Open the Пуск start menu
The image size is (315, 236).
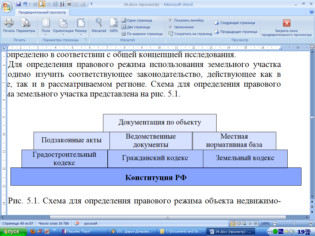[x=13, y=232]
